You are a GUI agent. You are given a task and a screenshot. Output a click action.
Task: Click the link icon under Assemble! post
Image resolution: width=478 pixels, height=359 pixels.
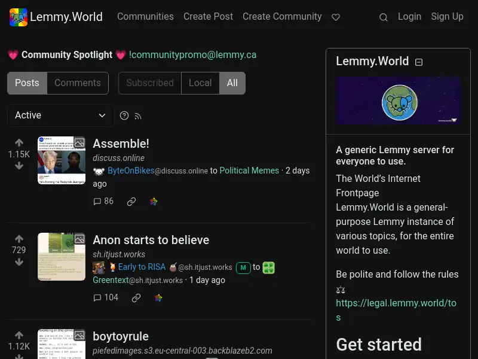(x=131, y=202)
